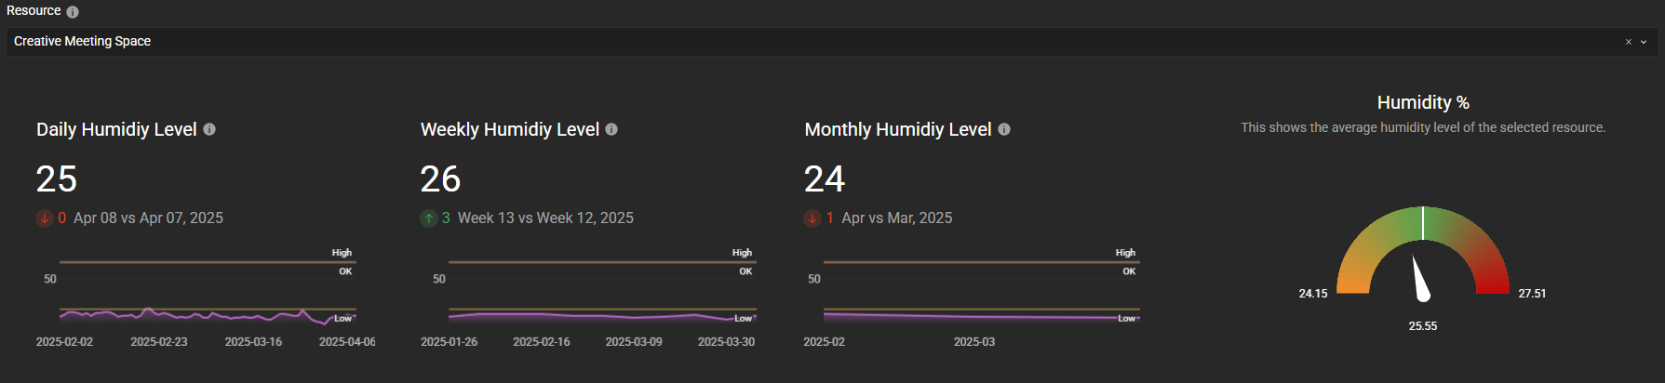Click the 25.55 gauge reading label

click(1422, 326)
